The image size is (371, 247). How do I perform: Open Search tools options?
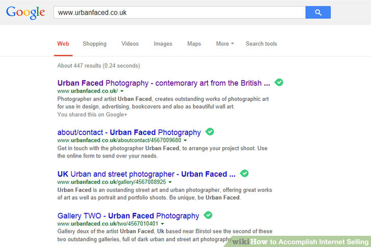tap(261, 44)
